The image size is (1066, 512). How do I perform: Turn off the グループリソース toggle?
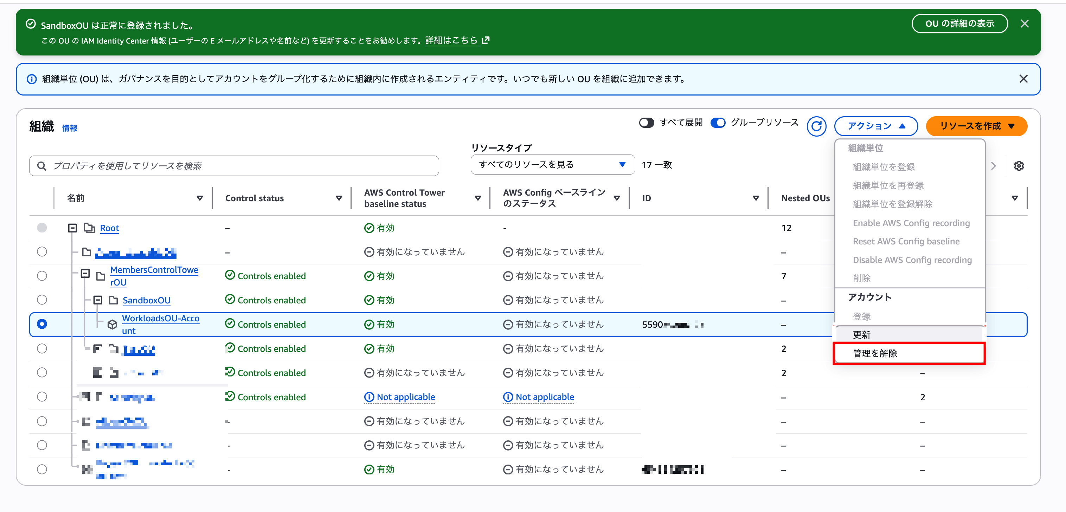click(x=718, y=123)
